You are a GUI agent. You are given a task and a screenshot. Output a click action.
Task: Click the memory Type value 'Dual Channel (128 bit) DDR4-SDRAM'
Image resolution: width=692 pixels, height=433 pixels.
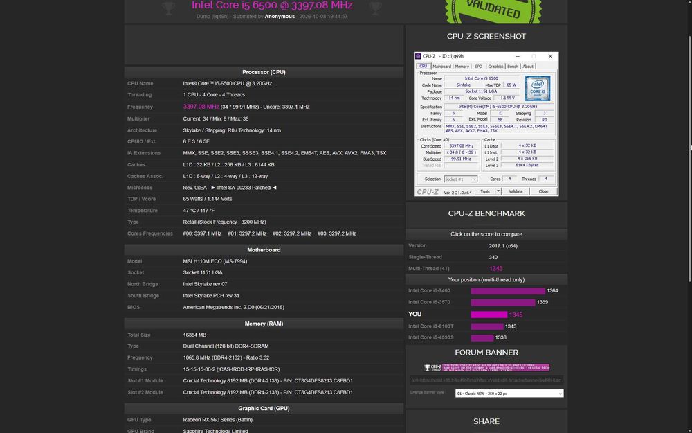click(x=226, y=346)
